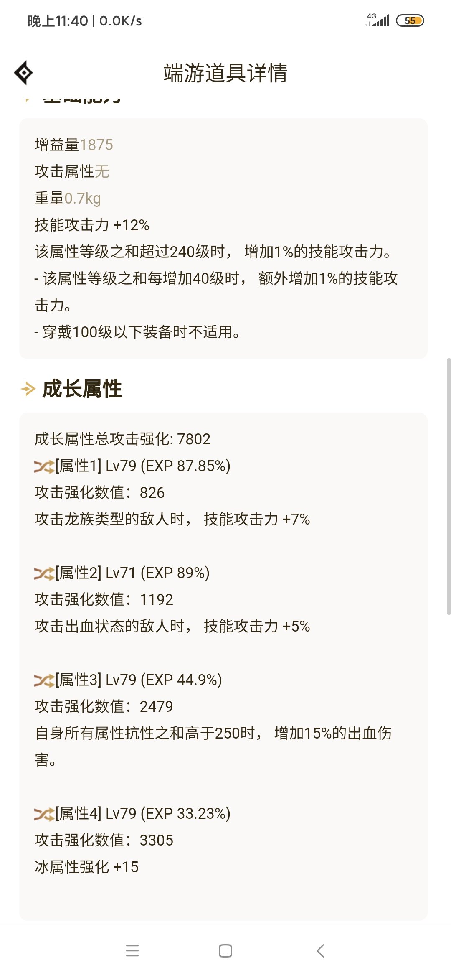Tap the time display 晚上11:40
The height and width of the screenshot is (978, 451).
tap(58, 21)
